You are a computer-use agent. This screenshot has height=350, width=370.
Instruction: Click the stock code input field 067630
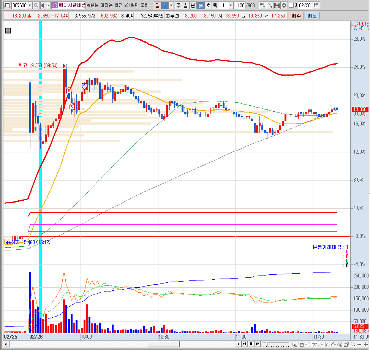(x=19, y=5)
